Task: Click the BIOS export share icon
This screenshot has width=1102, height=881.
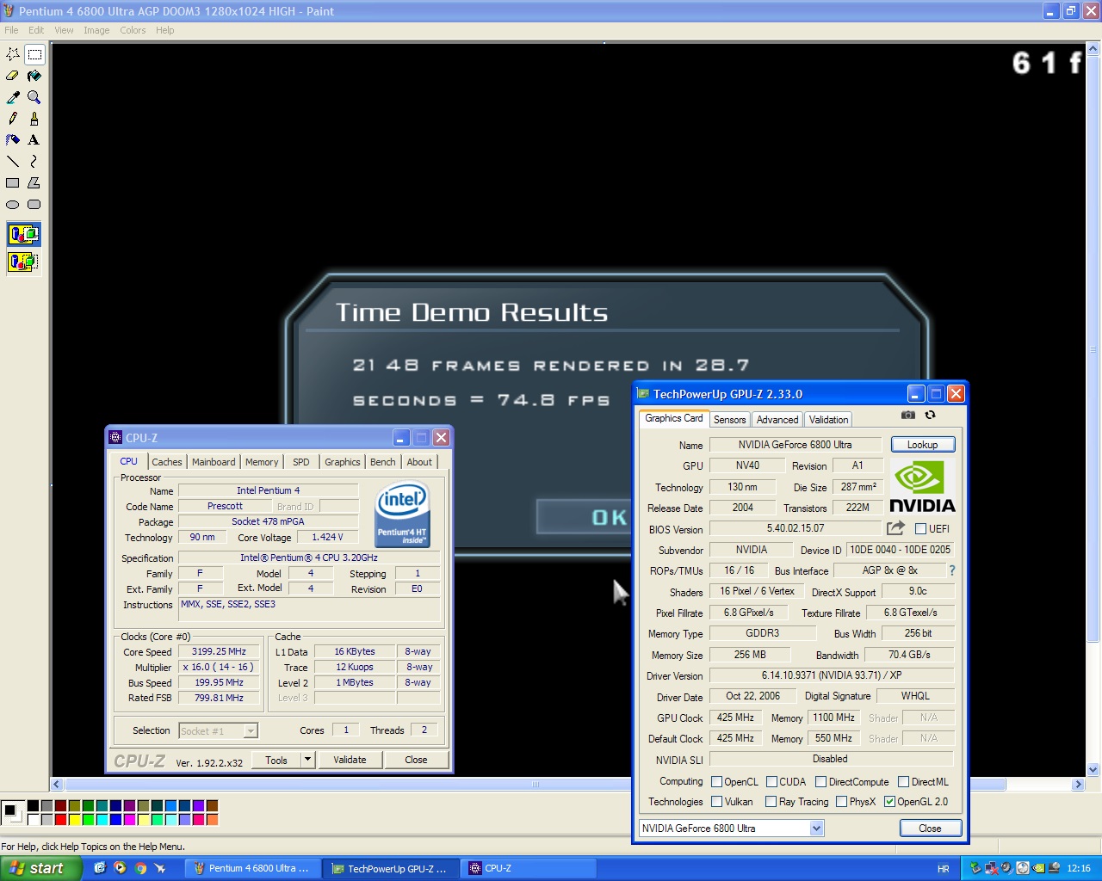Action: pos(895,528)
